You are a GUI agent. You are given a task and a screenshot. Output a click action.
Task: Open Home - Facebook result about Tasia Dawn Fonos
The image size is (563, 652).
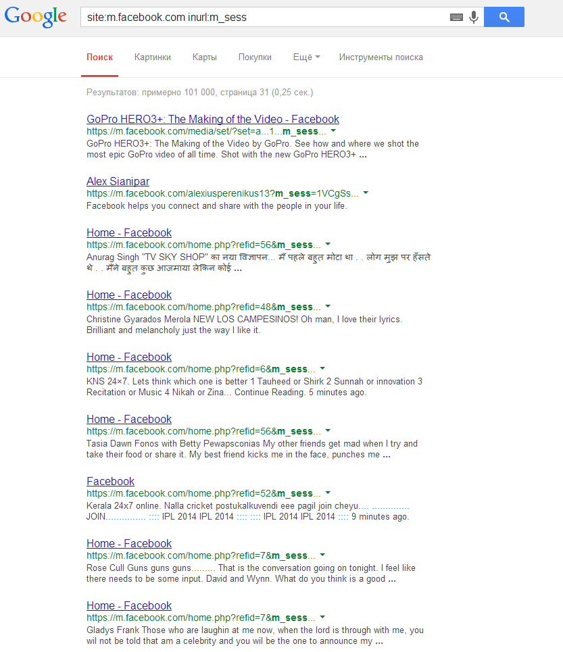point(129,419)
